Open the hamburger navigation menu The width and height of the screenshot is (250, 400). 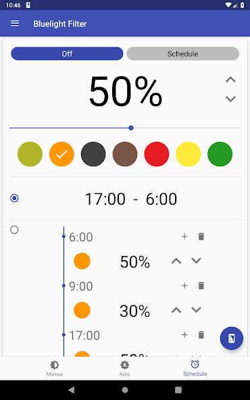[15, 24]
